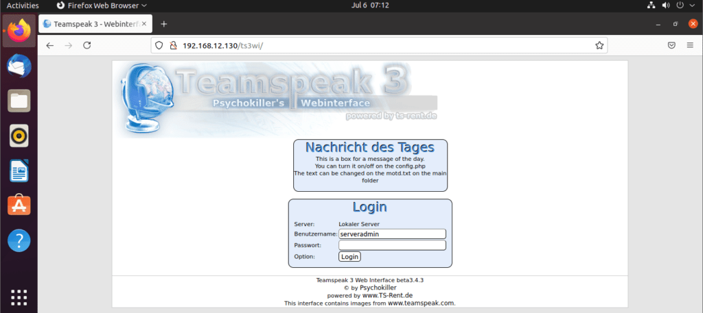Open the Activities overview
The width and height of the screenshot is (703, 313).
(23, 5)
